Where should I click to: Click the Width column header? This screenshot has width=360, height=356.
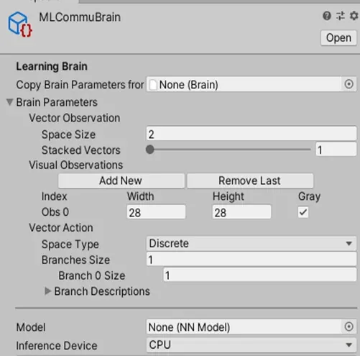(x=141, y=196)
